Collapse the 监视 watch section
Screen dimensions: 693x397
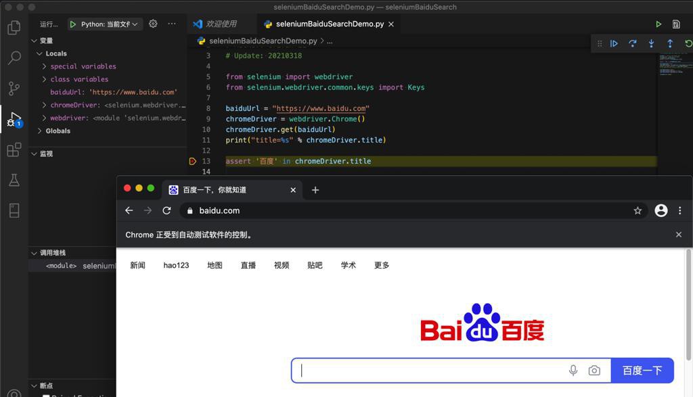point(34,154)
